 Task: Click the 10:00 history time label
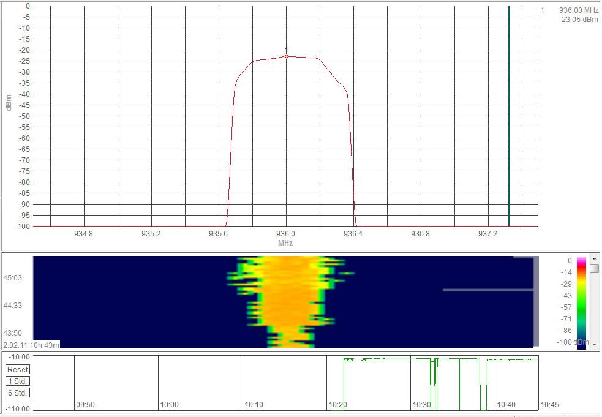[169, 404]
